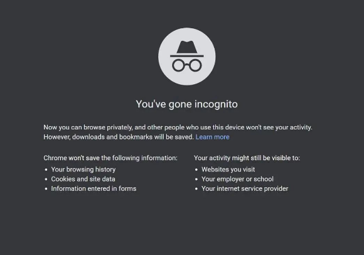The height and width of the screenshot is (255, 364).
Task: Click bullet next to "Websites you visit"
Action: click(196, 170)
